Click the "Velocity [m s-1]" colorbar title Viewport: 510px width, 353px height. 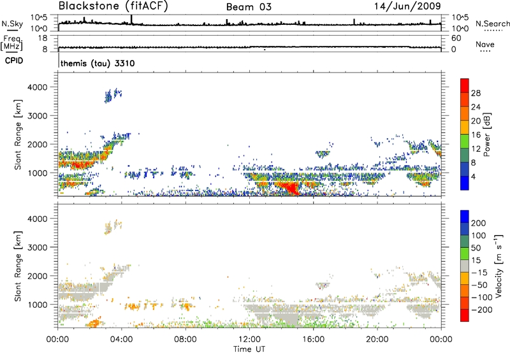coord(499,266)
